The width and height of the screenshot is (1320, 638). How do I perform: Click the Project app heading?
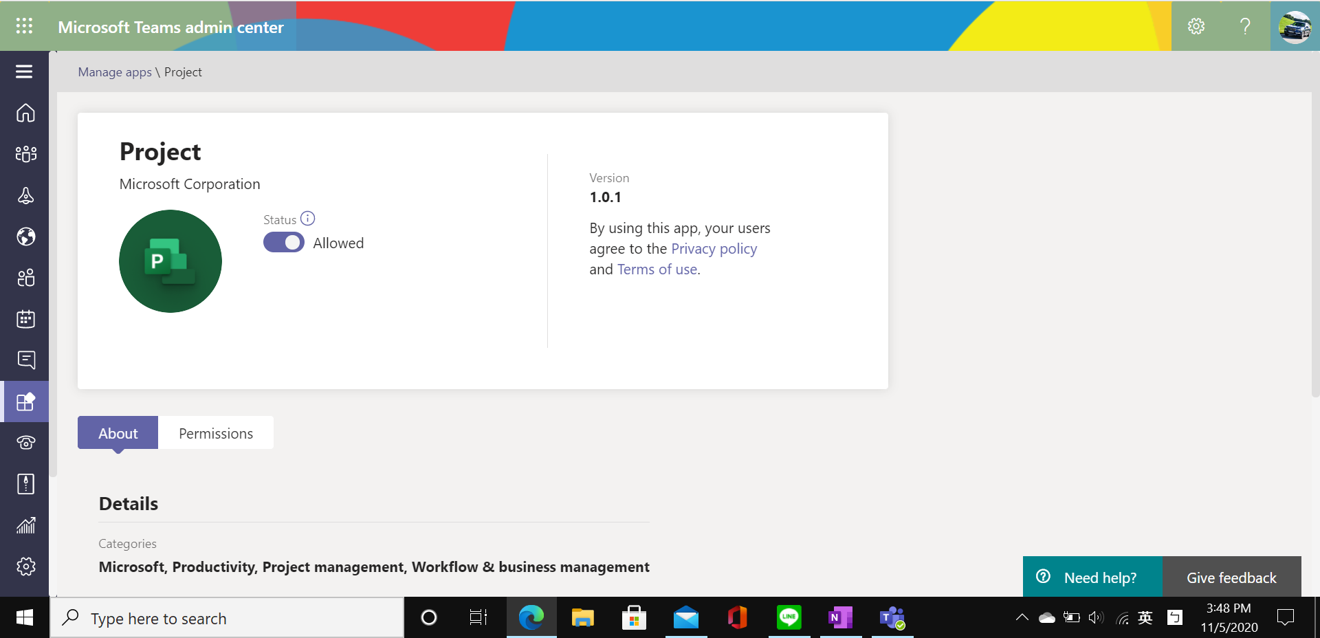[x=160, y=152]
